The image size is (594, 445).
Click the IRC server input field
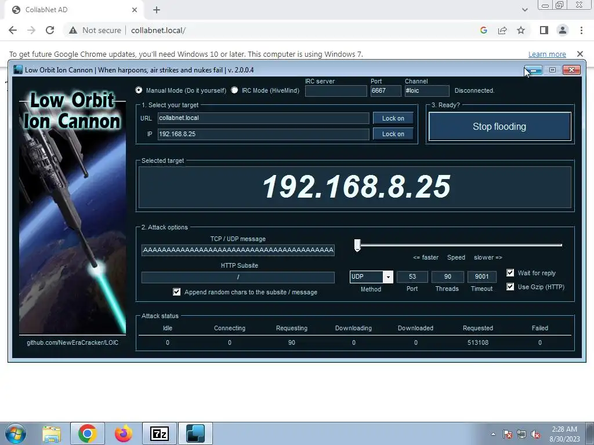[x=336, y=91]
